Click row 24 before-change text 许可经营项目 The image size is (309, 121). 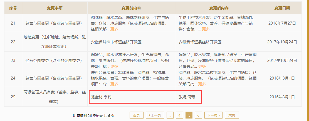pos(102,72)
